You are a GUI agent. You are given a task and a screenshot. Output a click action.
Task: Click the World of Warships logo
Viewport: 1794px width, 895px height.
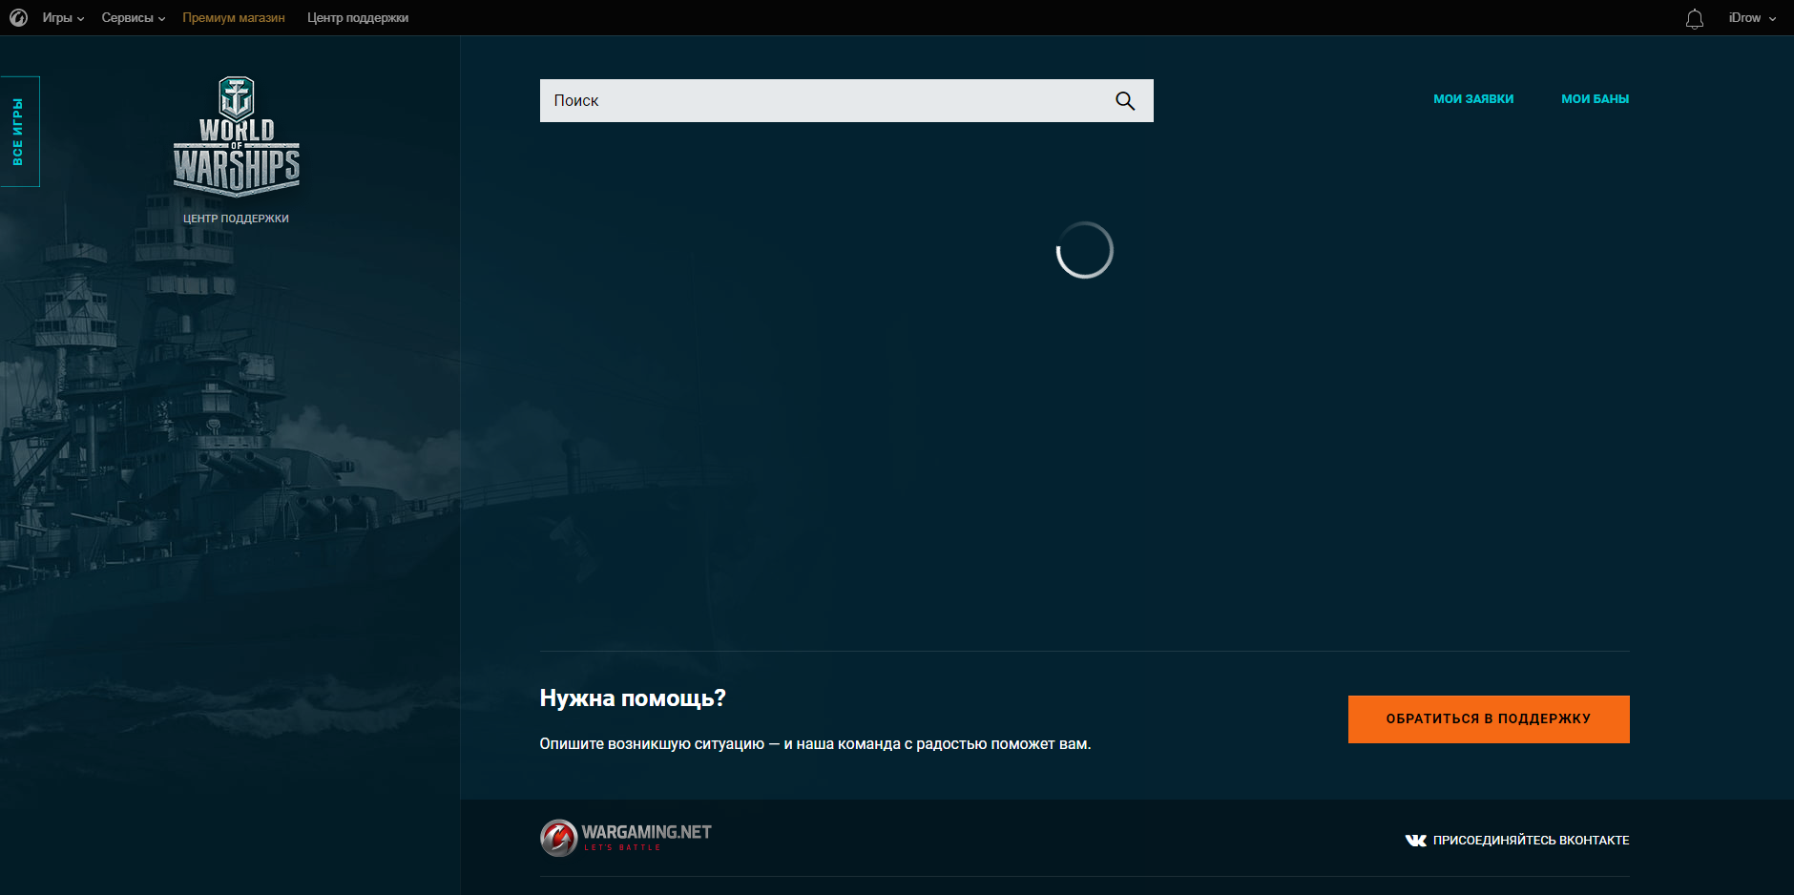[x=237, y=136]
